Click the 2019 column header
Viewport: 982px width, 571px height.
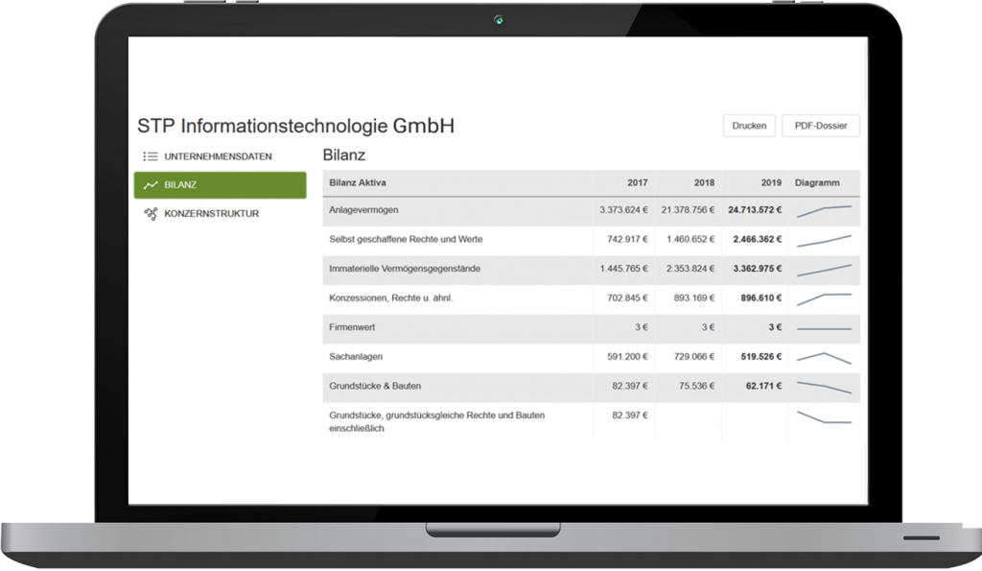point(771,182)
